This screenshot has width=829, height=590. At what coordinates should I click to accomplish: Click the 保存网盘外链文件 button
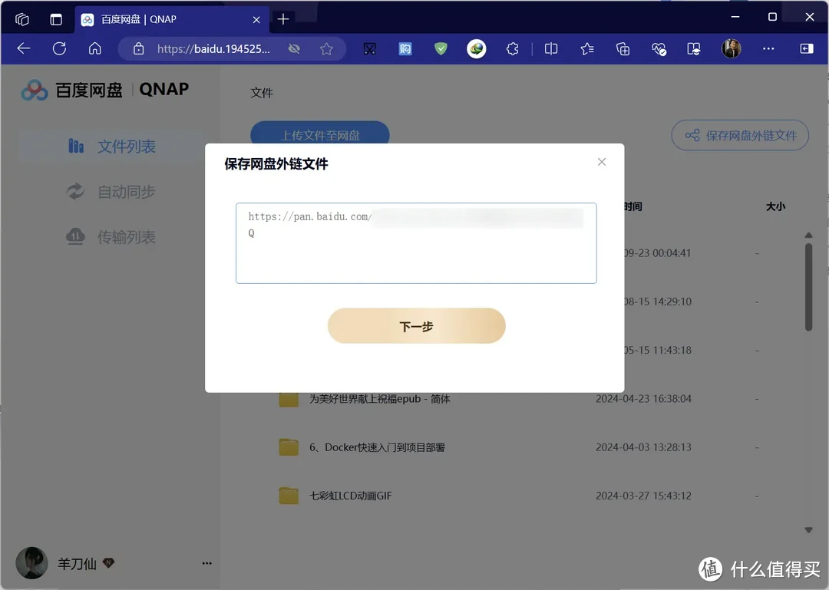(739, 135)
